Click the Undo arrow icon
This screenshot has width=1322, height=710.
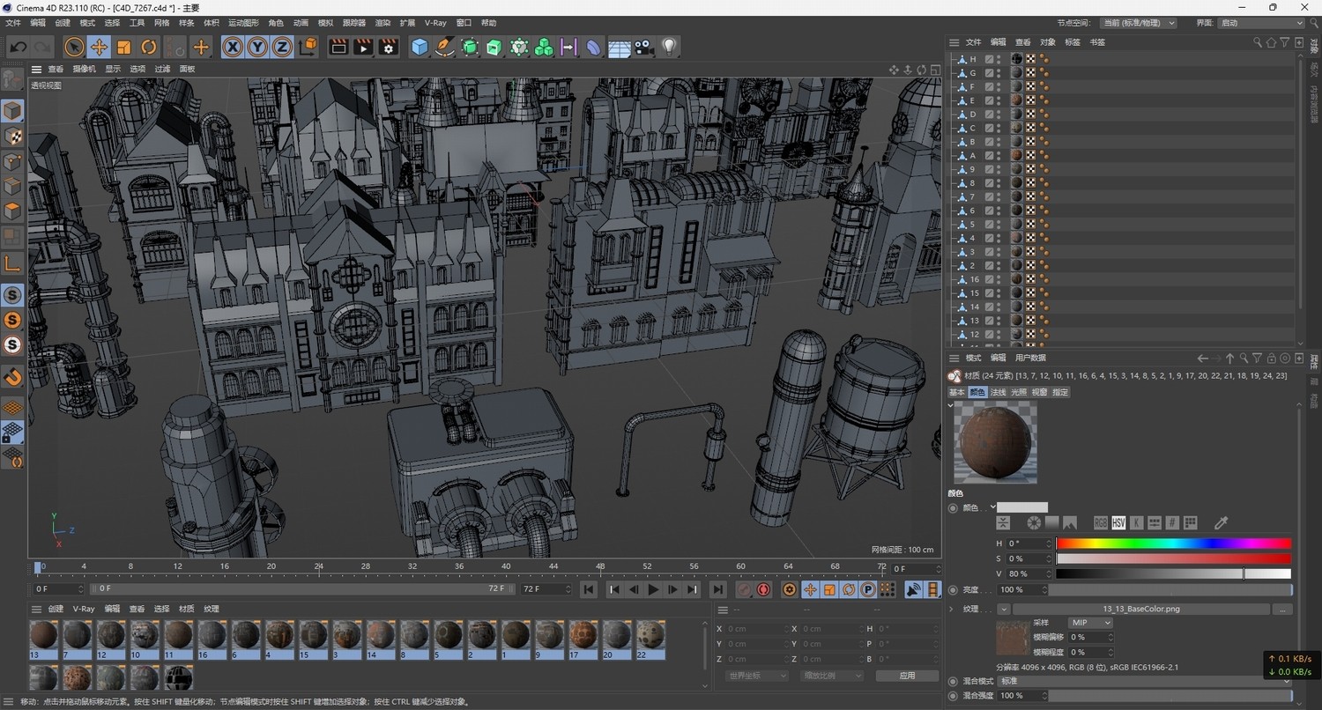[19, 48]
